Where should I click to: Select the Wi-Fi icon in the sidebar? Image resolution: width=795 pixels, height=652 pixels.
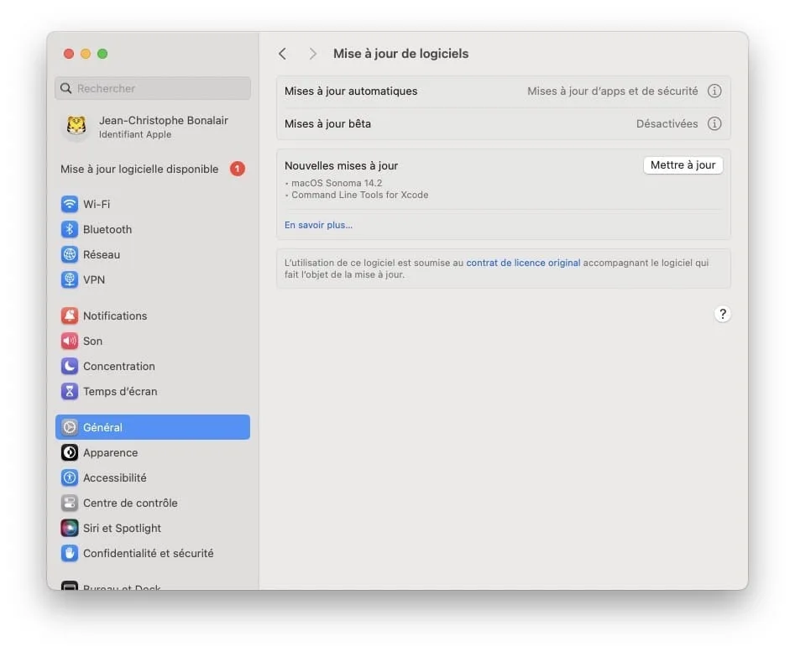[x=69, y=204]
